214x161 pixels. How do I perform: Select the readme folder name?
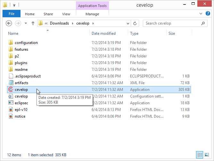(x=21, y=70)
